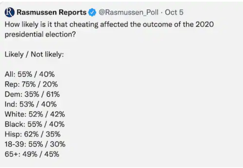Select the "All: 55% / 40%" line
243x168 pixels.
point(29,74)
